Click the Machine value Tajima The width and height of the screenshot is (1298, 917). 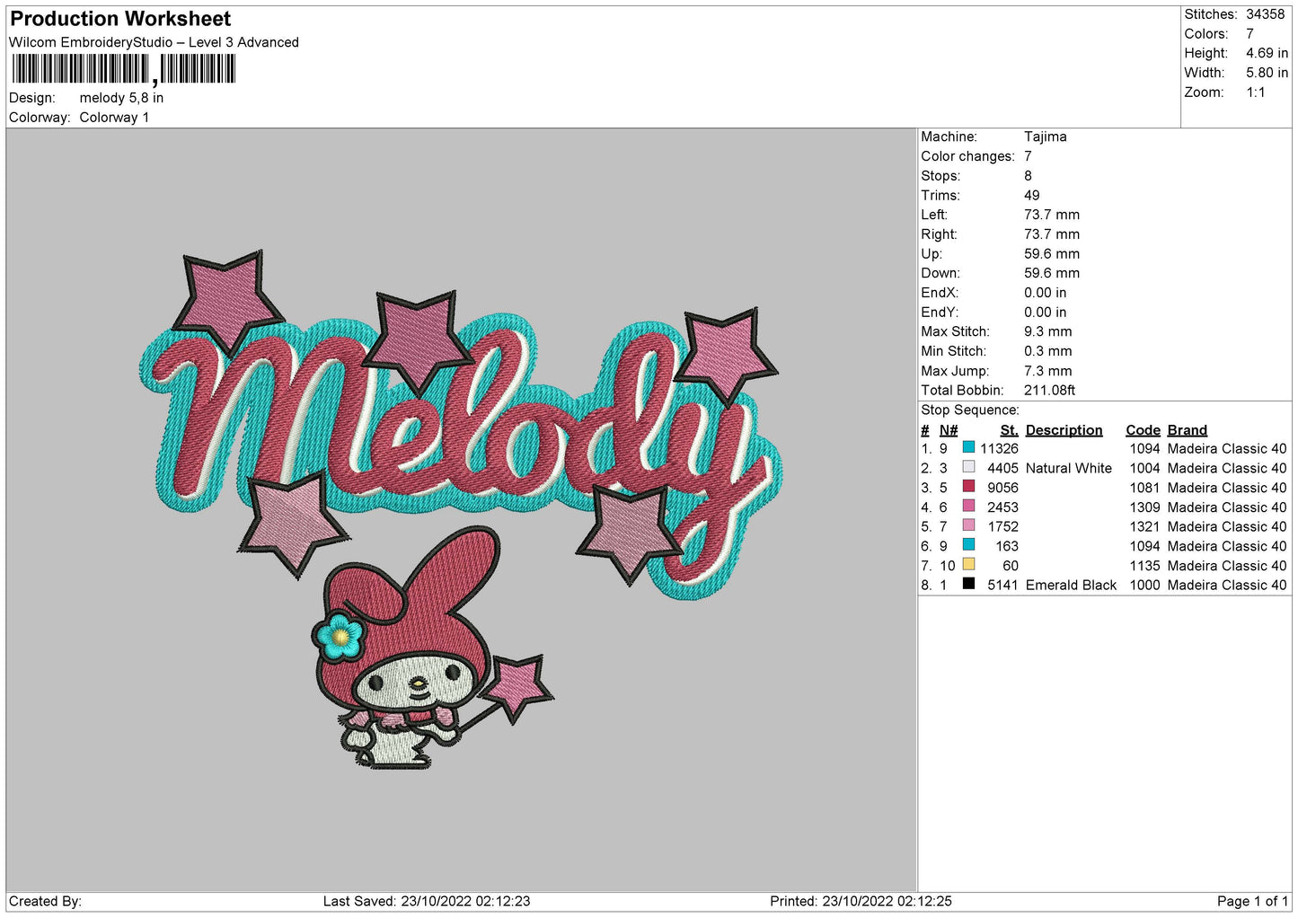[1045, 137]
